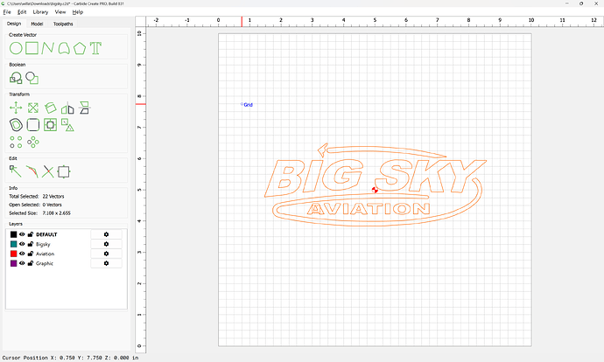The width and height of the screenshot is (604, 362).
Task: Toggle visibility of Aviation layer
Action: 22,254
